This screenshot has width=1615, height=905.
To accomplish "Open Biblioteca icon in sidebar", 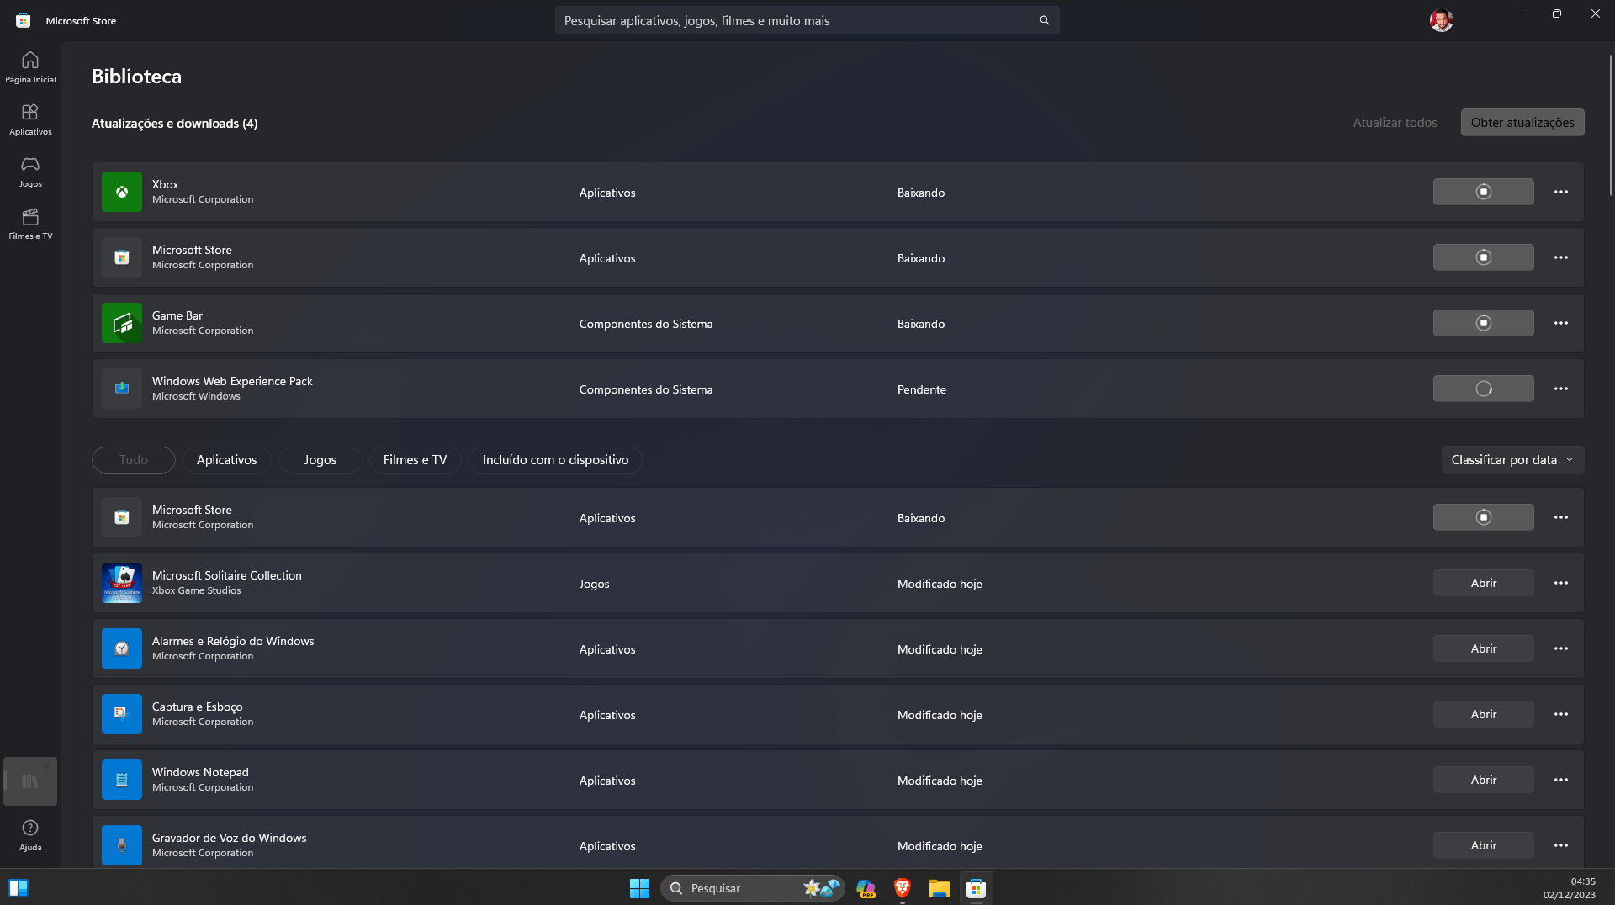I will tap(30, 781).
